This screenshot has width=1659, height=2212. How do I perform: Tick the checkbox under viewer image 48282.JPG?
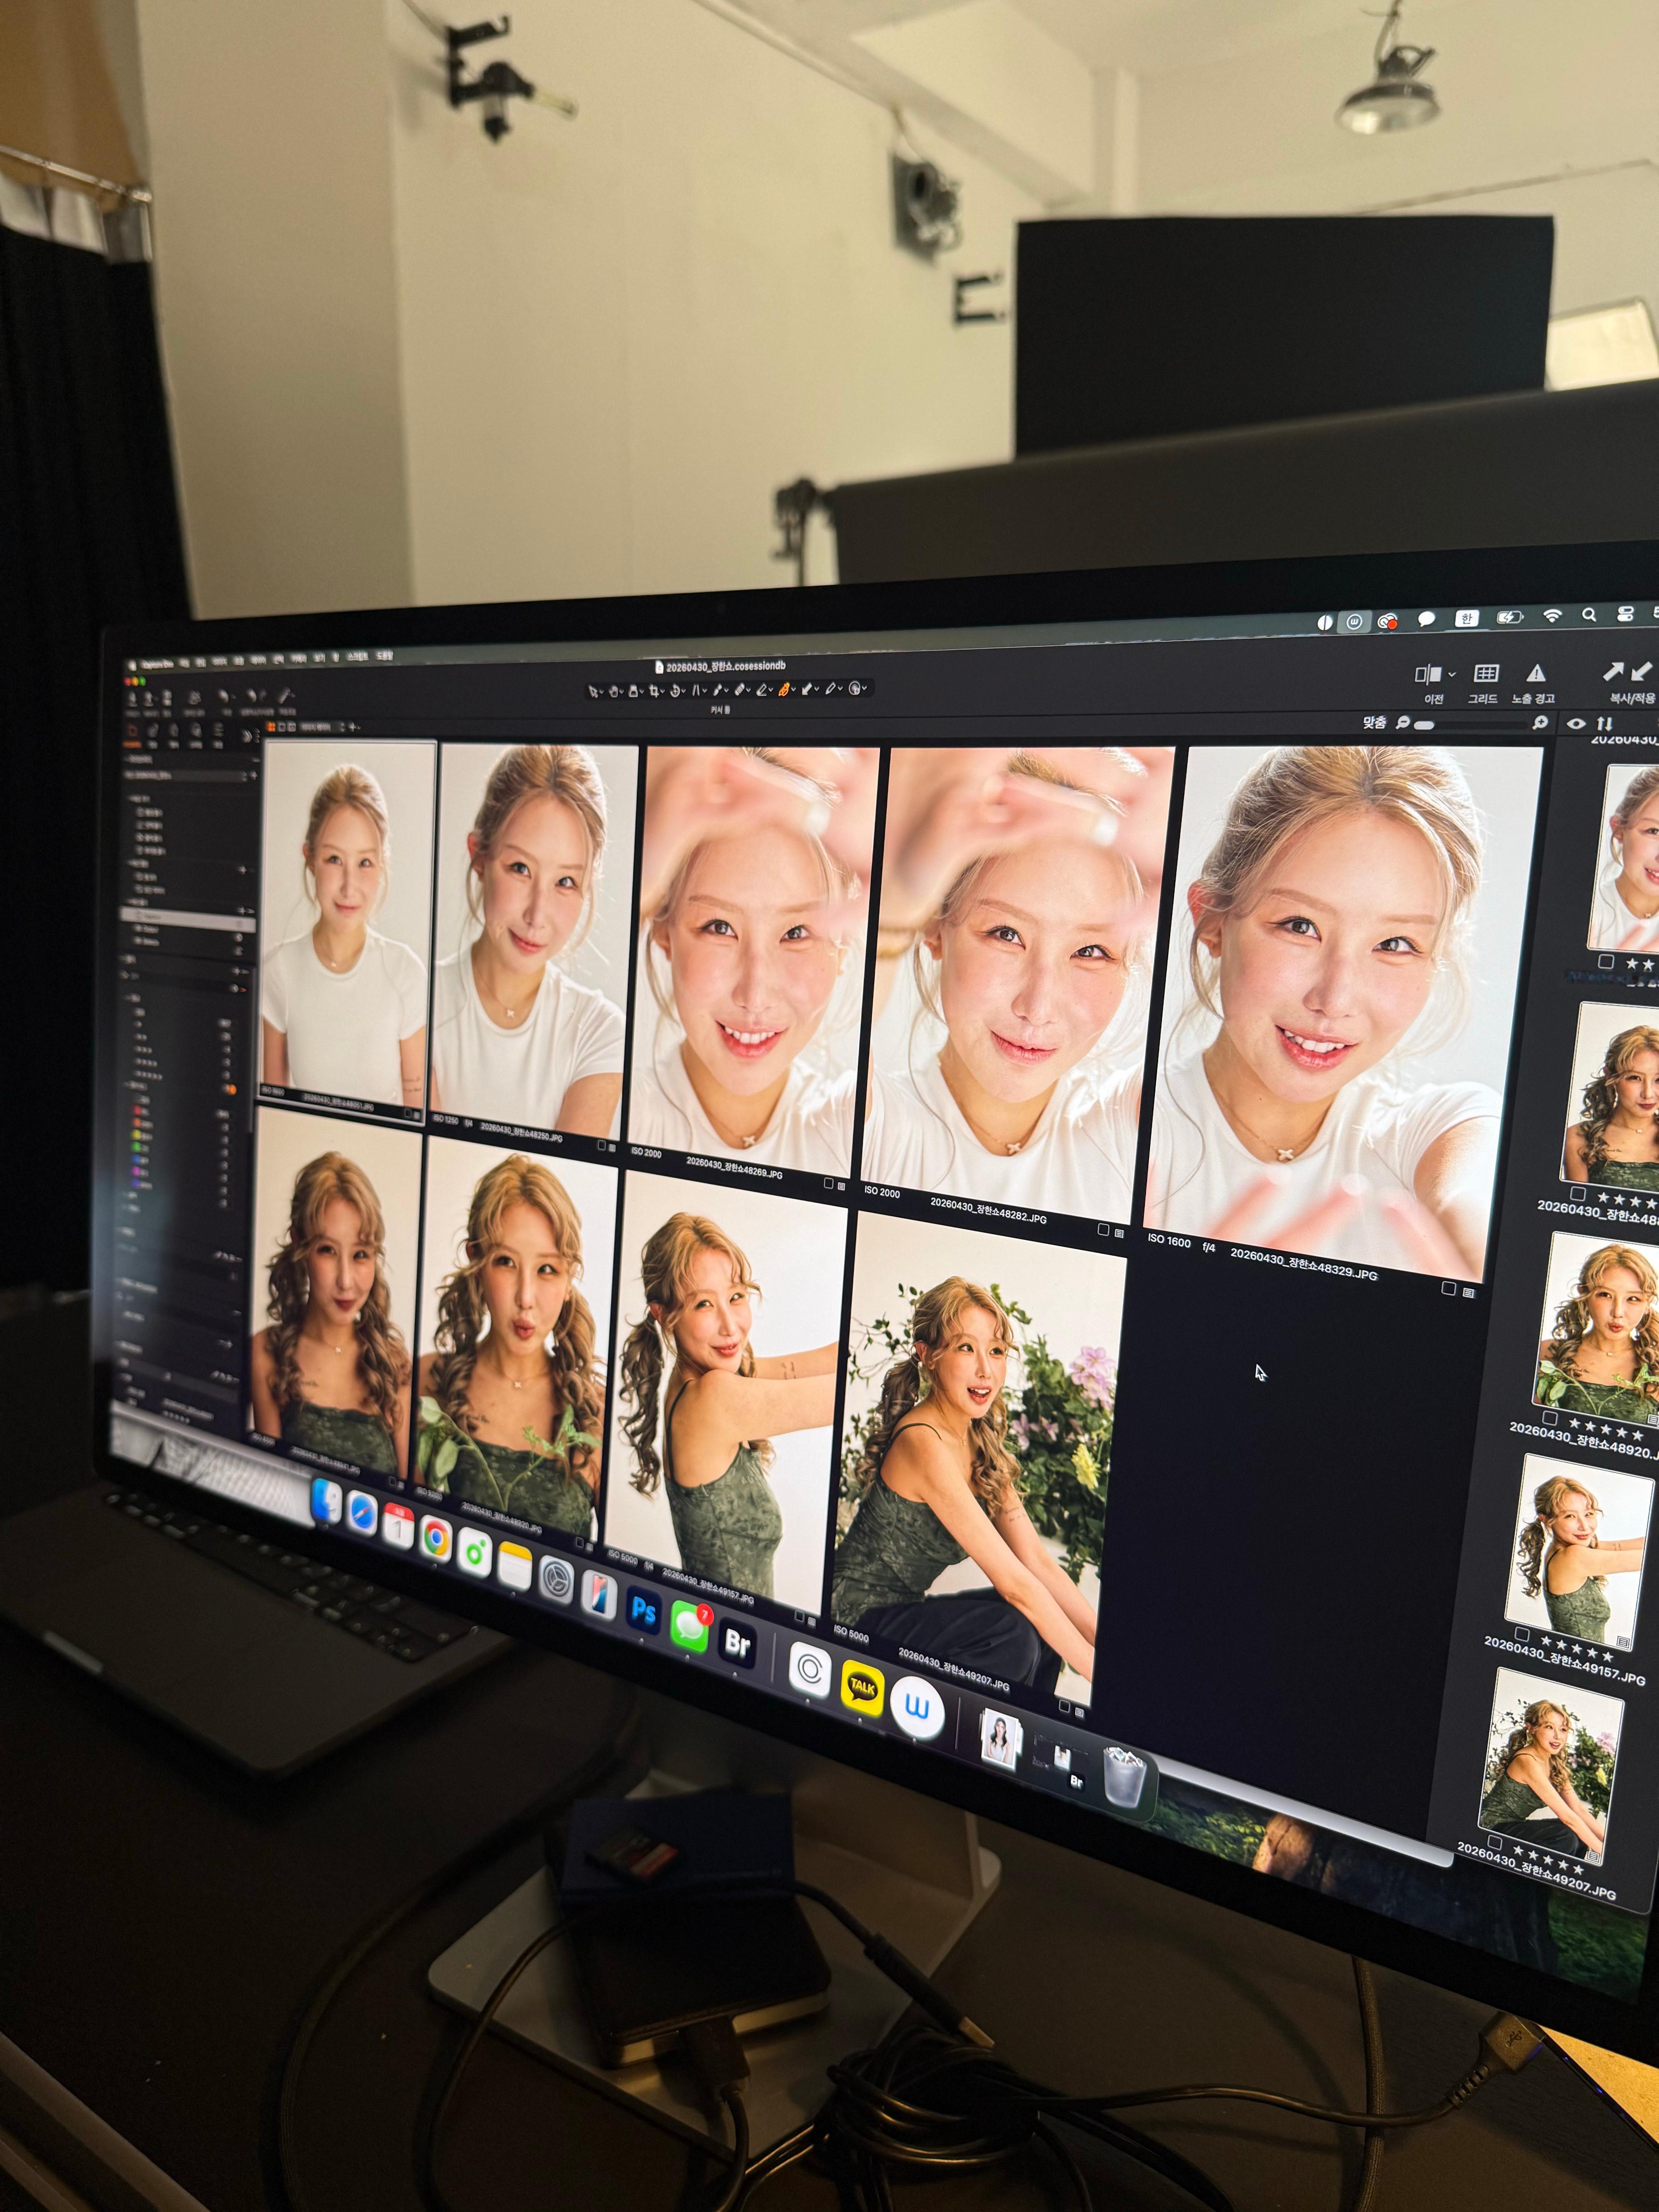click(x=1102, y=1229)
